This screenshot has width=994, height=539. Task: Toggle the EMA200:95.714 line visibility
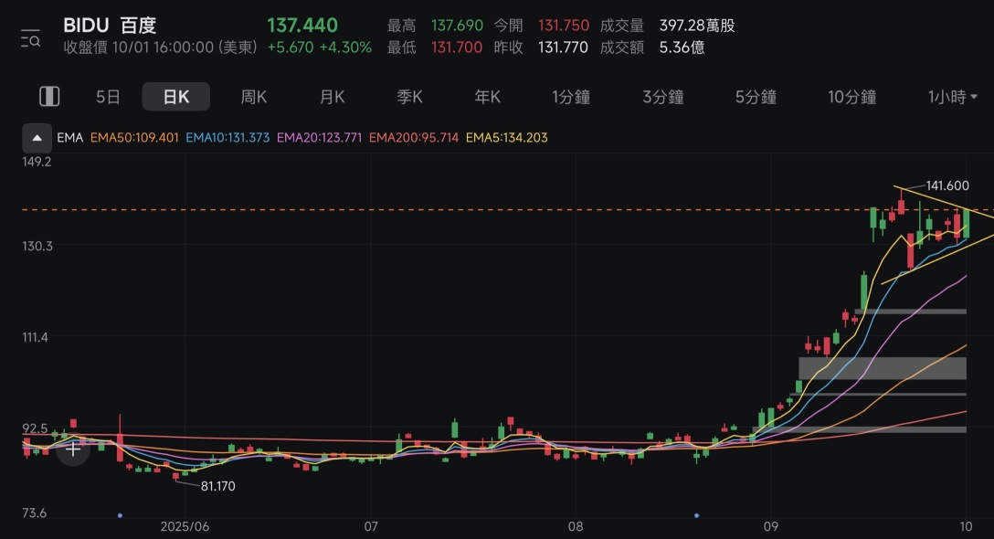[x=413, y=138]
